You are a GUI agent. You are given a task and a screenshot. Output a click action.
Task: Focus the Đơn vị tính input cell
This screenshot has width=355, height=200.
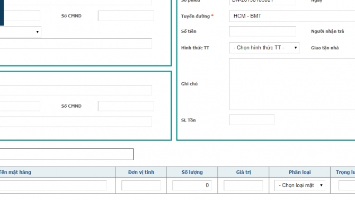[141, 185]
